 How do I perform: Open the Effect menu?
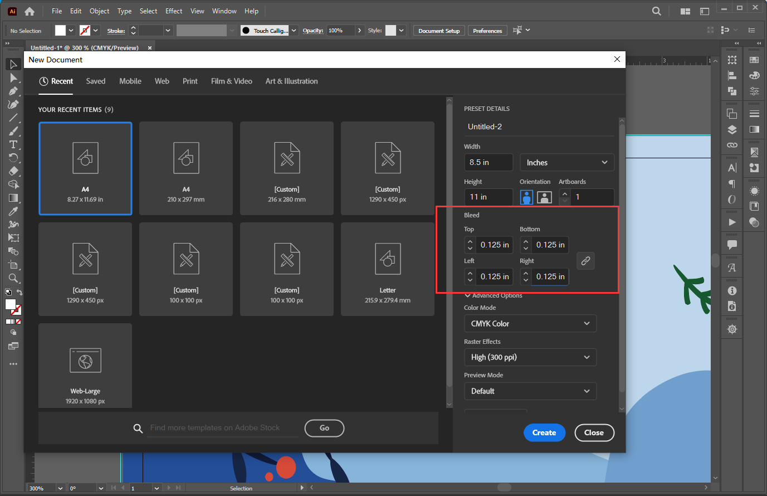[x=174, y=11]
